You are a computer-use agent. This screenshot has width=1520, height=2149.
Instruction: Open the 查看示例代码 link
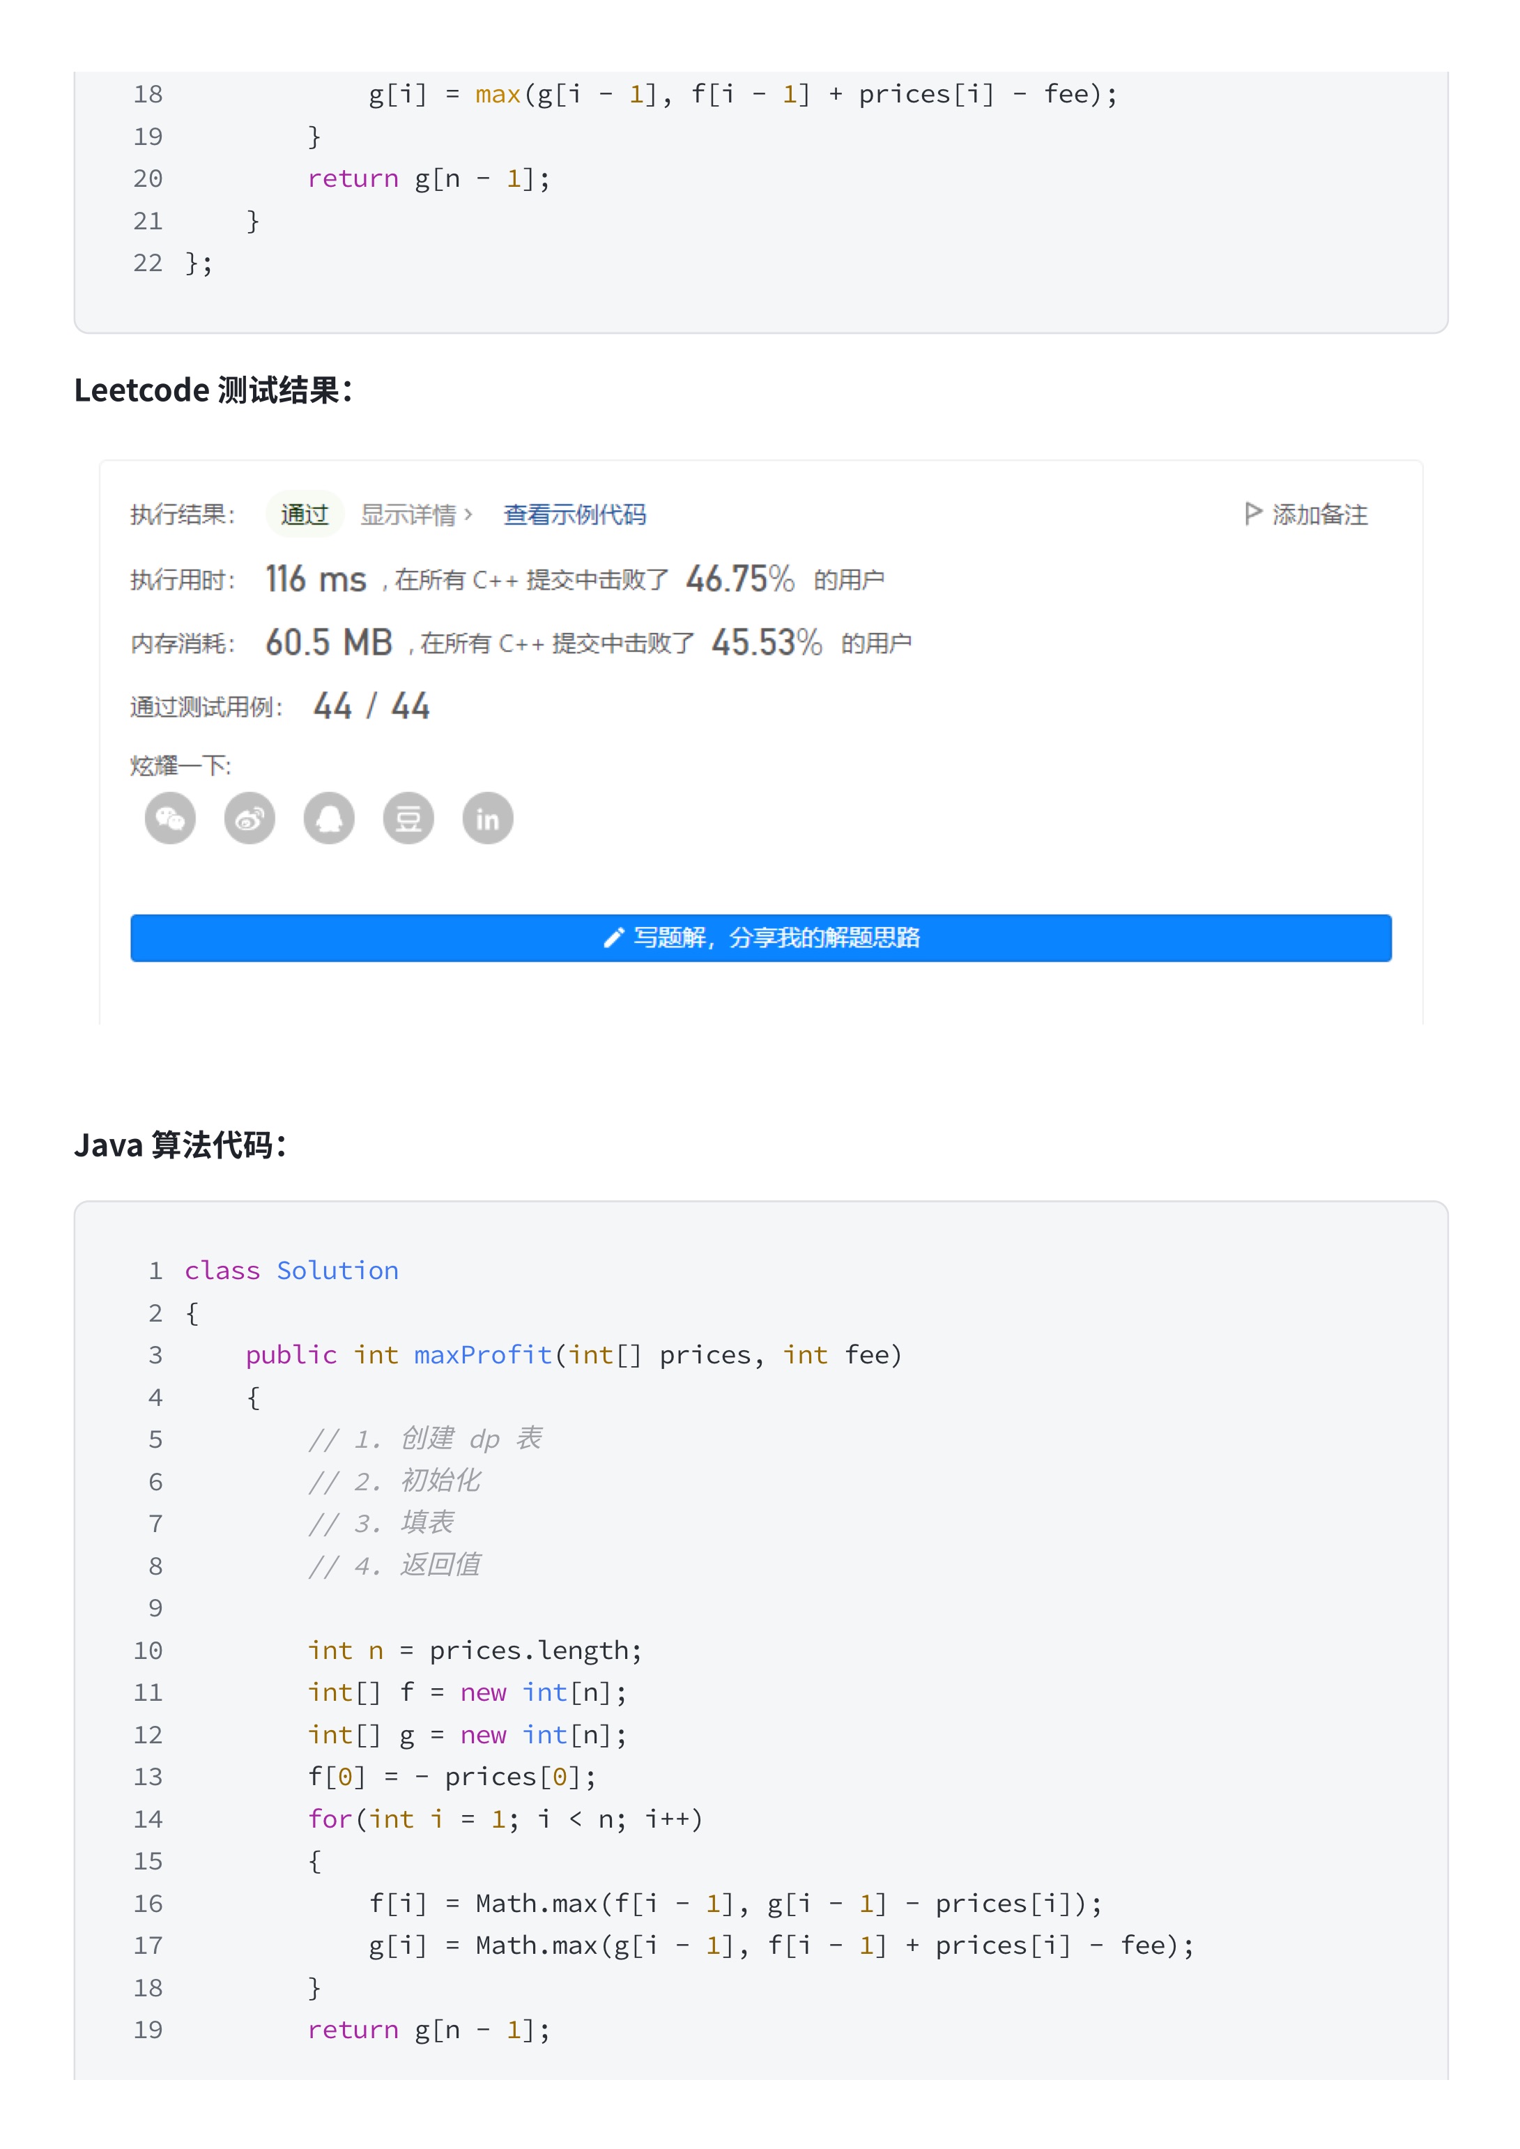(x=575, y=515)
